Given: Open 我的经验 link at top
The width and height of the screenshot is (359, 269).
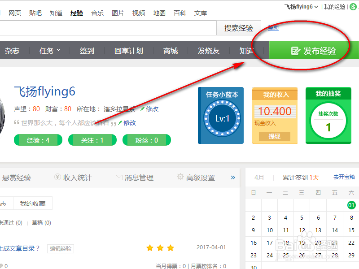Looking at the screenshot, I should pyautogui.click(x=334, y=7).
